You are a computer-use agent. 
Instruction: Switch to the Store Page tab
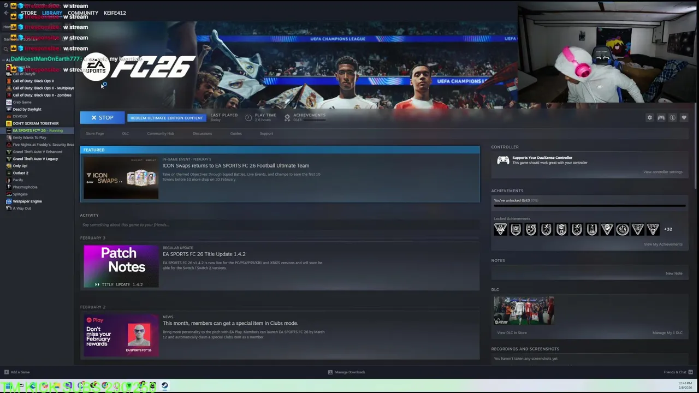[x=94, y=133]
